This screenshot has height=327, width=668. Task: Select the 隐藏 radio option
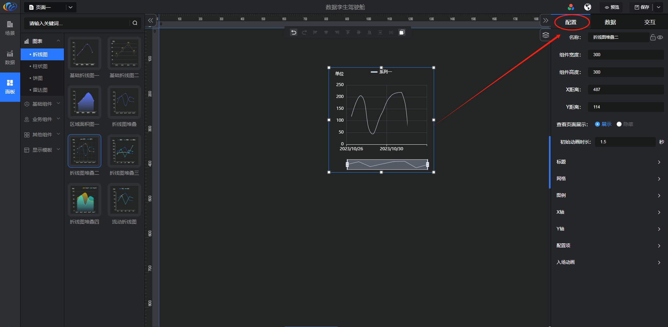[x=619, y=124]
